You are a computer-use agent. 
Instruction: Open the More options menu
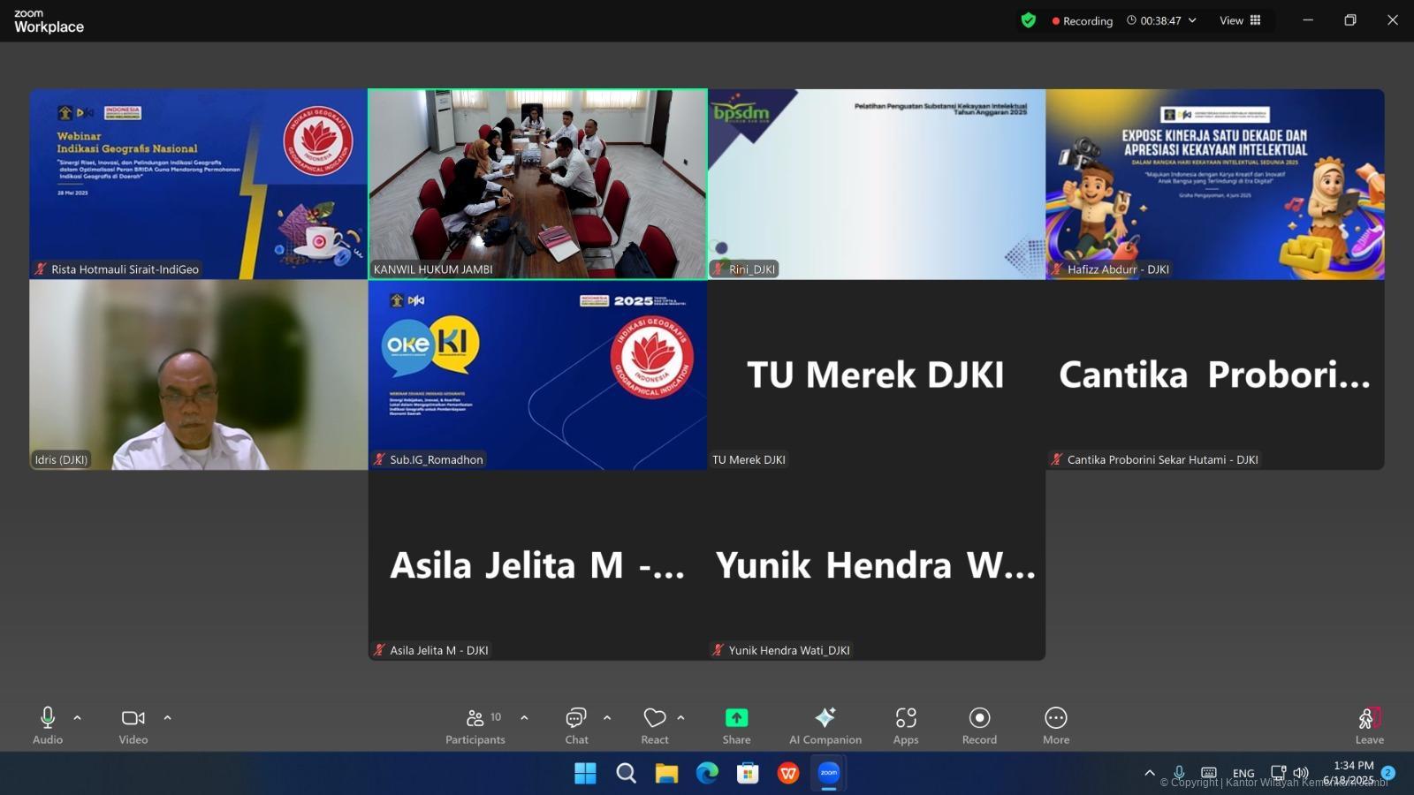click(1056, 725)
